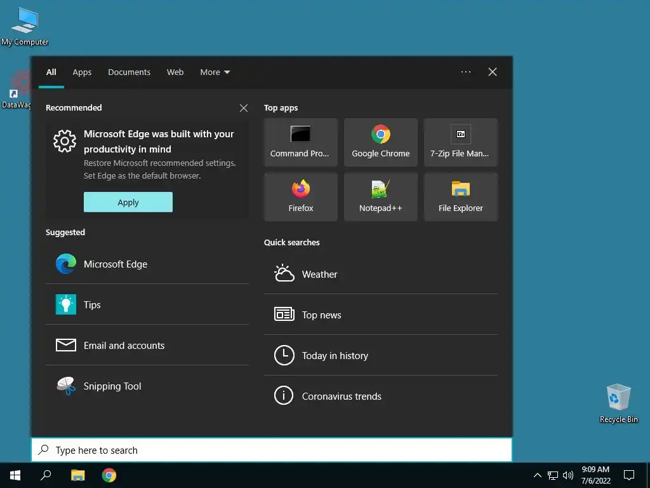Open Email and accounts settings
The image size is (650, 488).
click(147, 345)
